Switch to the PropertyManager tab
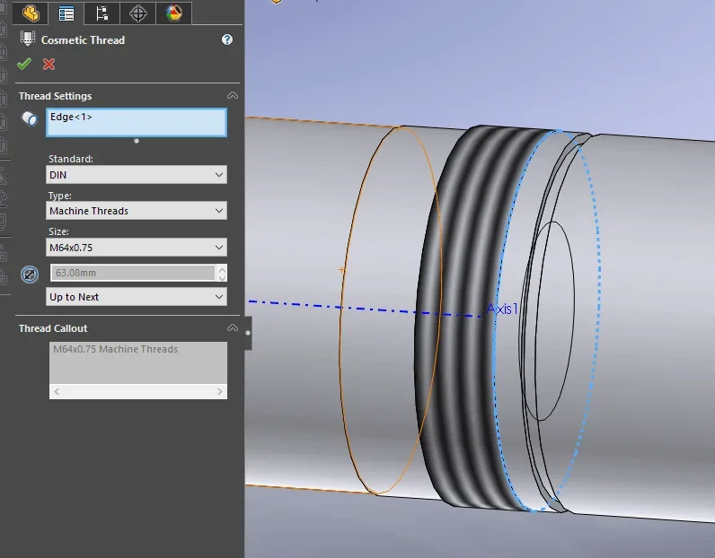The width and height of the screenshot is (715, 558). click(x=66, y=13)
